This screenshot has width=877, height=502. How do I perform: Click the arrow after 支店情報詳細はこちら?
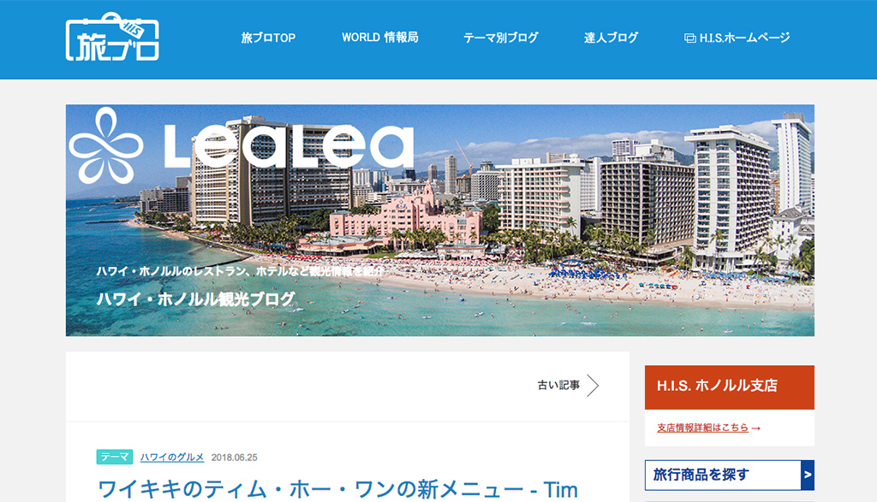[755, 428]
